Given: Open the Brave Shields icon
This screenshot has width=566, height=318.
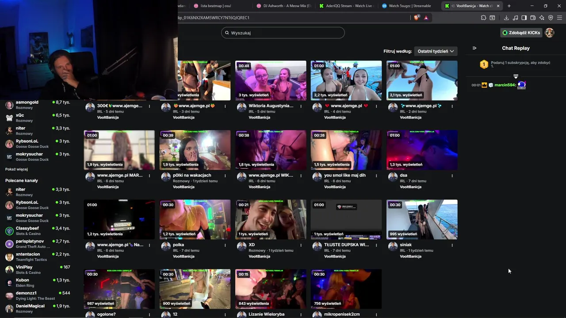Looking at the screenshot, I should pos(417,18).
